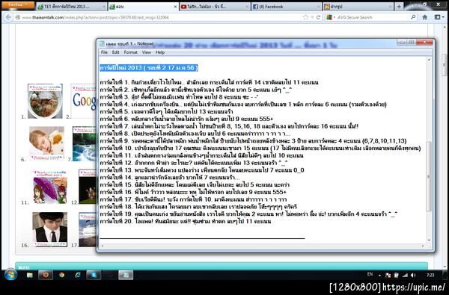Viewport: 449px width, 295px height.
Task: Click the EN language indicator
Action: [370, 274]
